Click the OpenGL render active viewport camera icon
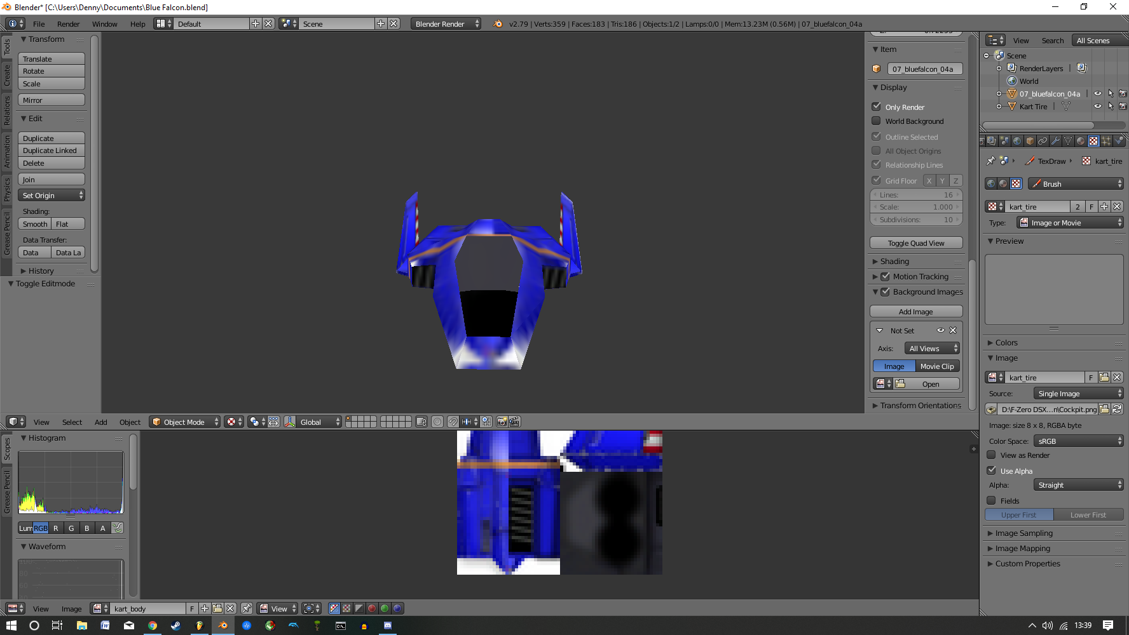This screenshot has width=1129, height=635. click(x=502, y=422)
